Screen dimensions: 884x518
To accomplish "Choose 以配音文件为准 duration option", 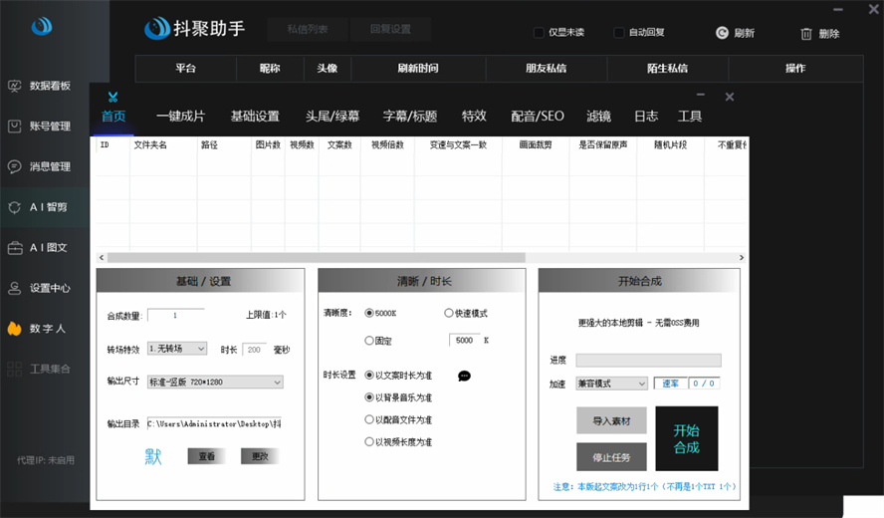I will [369, 419].
